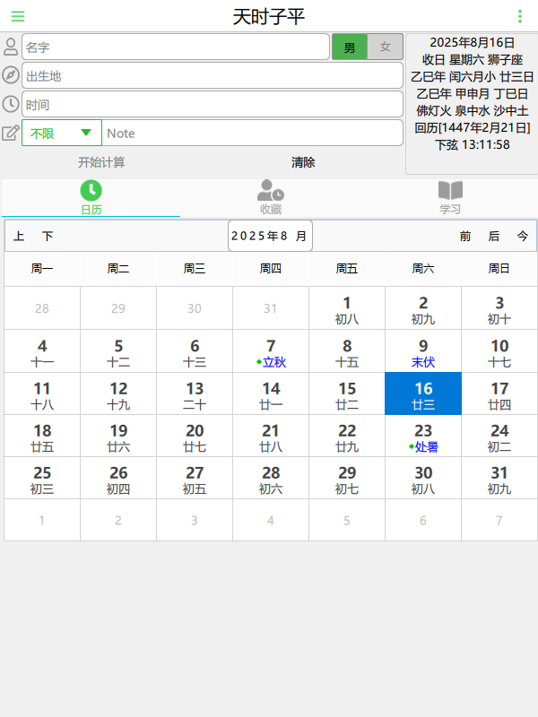
Task: Click the 周日 weekday header
Action: pyautogui.click(x=499, y=268)
